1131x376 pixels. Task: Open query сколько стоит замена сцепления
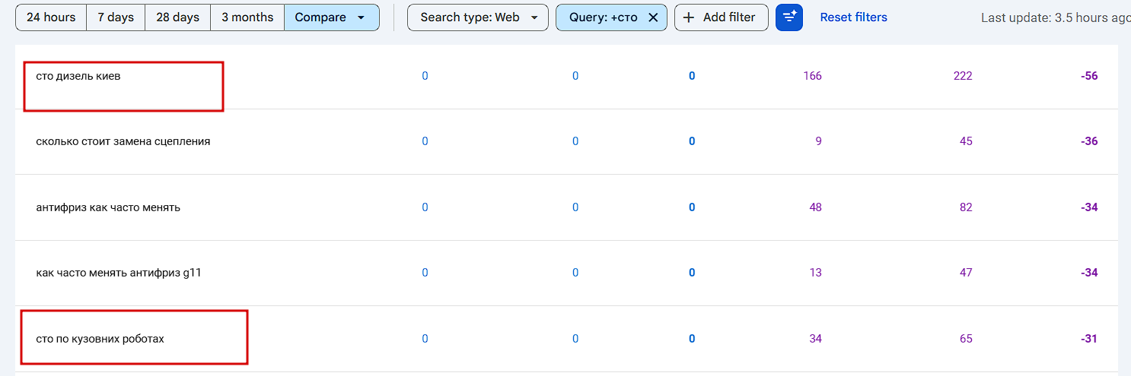coord(123,141)
